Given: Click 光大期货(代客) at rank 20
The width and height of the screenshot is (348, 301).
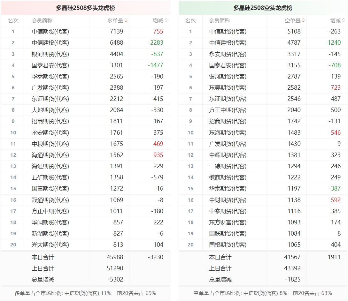Looking at the screenshot, I should pos(50,245).
